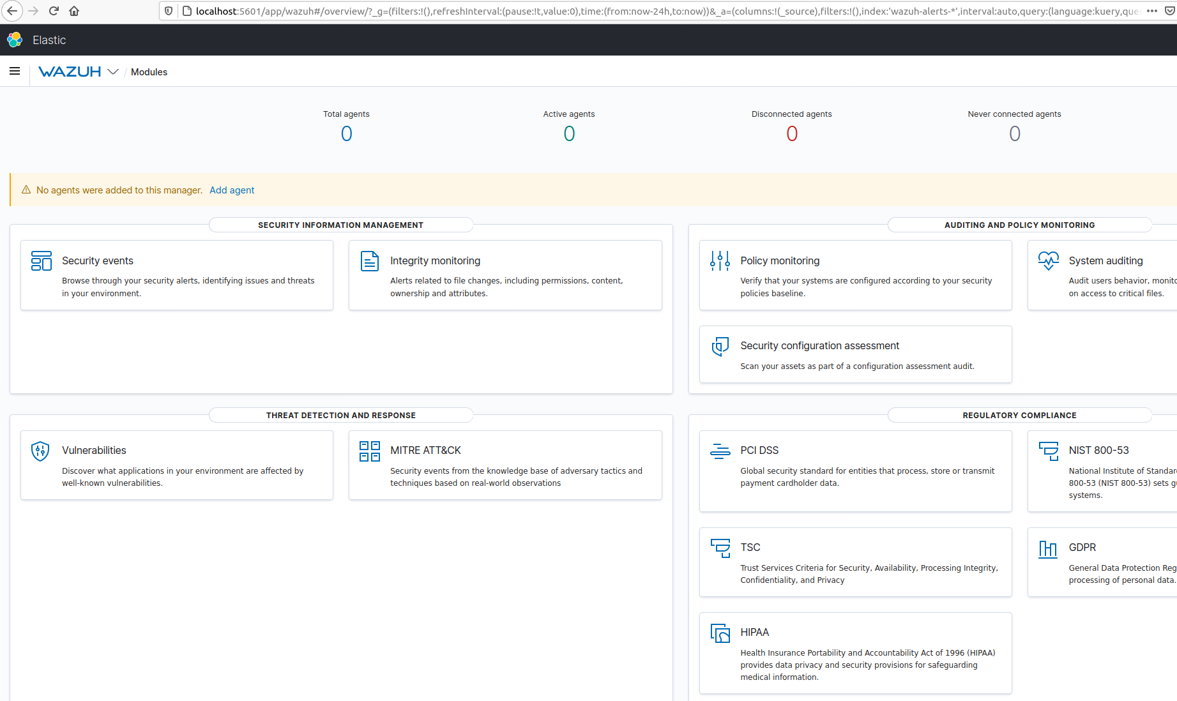Open NIST 800-53 module
Viewport: 1177px width, 701px height.
pos(1102,471)
